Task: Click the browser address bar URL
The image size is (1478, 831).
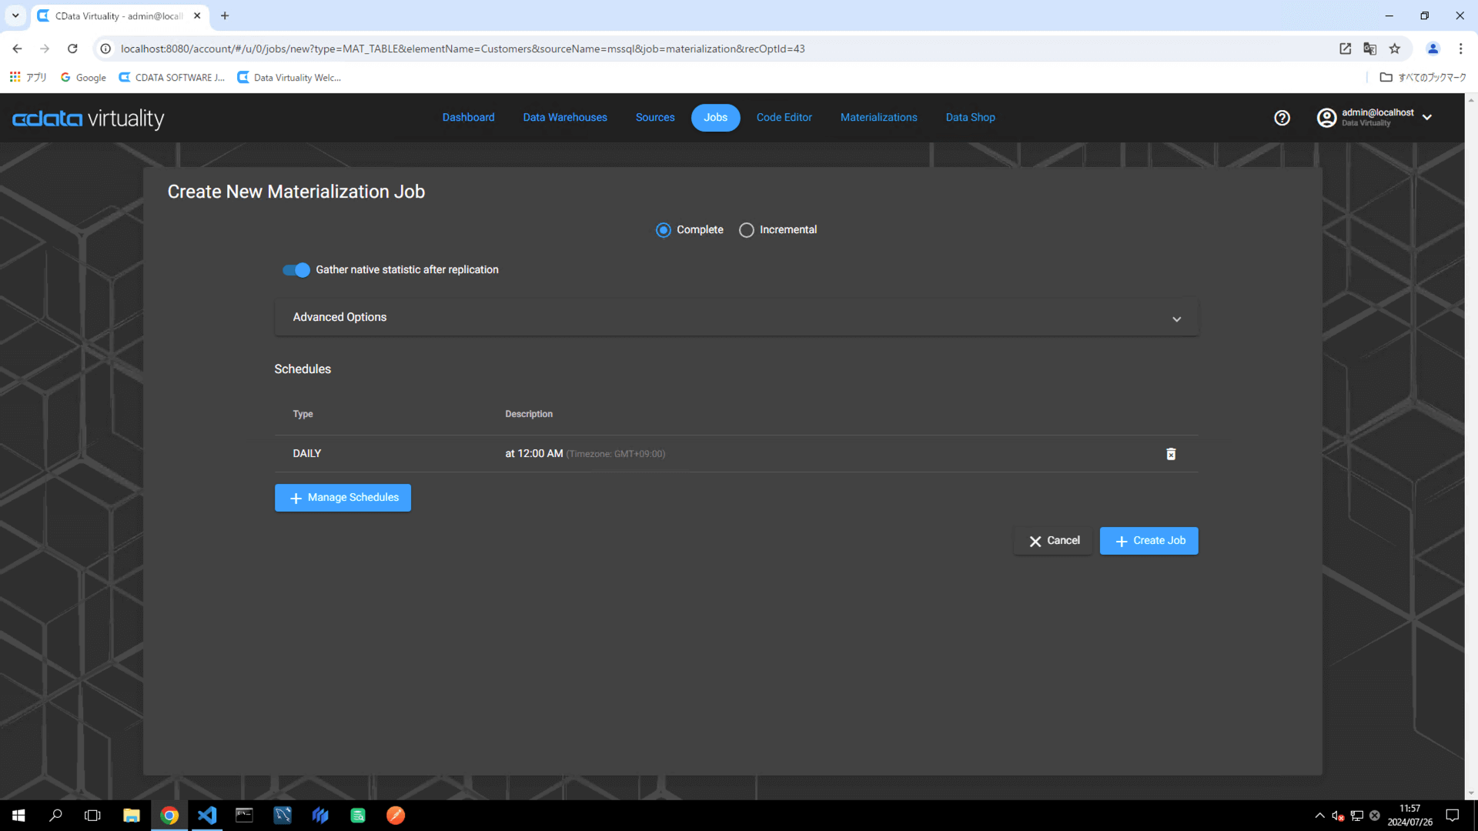Action: pyautogui.click(x=462, y=48)
